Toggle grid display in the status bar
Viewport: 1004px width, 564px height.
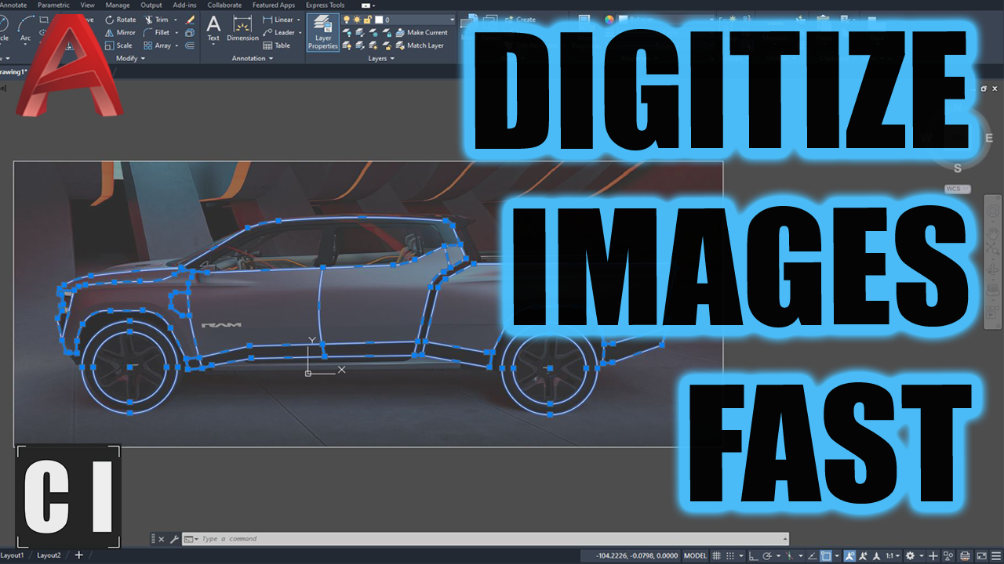[716, 556]
